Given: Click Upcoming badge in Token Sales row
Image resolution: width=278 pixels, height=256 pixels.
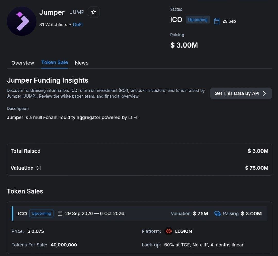Looking at the screenshot, I should tap(41, 214).
